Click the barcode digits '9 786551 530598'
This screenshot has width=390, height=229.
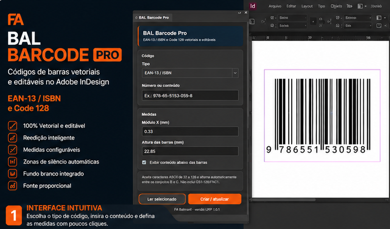tap(316, 149)
